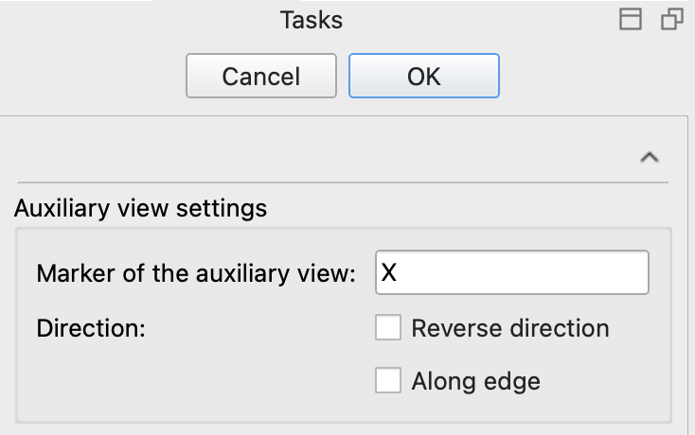Collapse the section with the chevron arrow
This screenshot has height=435, width=695.
(x=650, y=158)
